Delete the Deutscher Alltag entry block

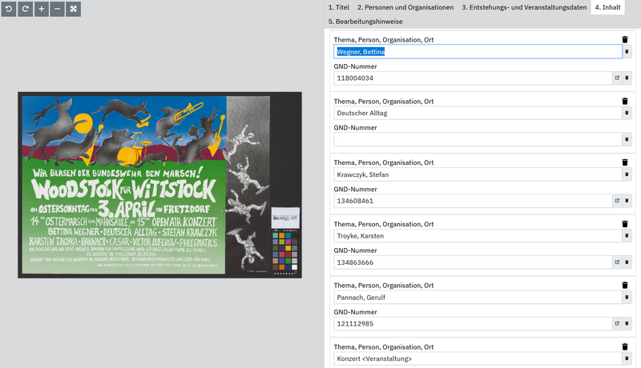(x=625, y=101)
